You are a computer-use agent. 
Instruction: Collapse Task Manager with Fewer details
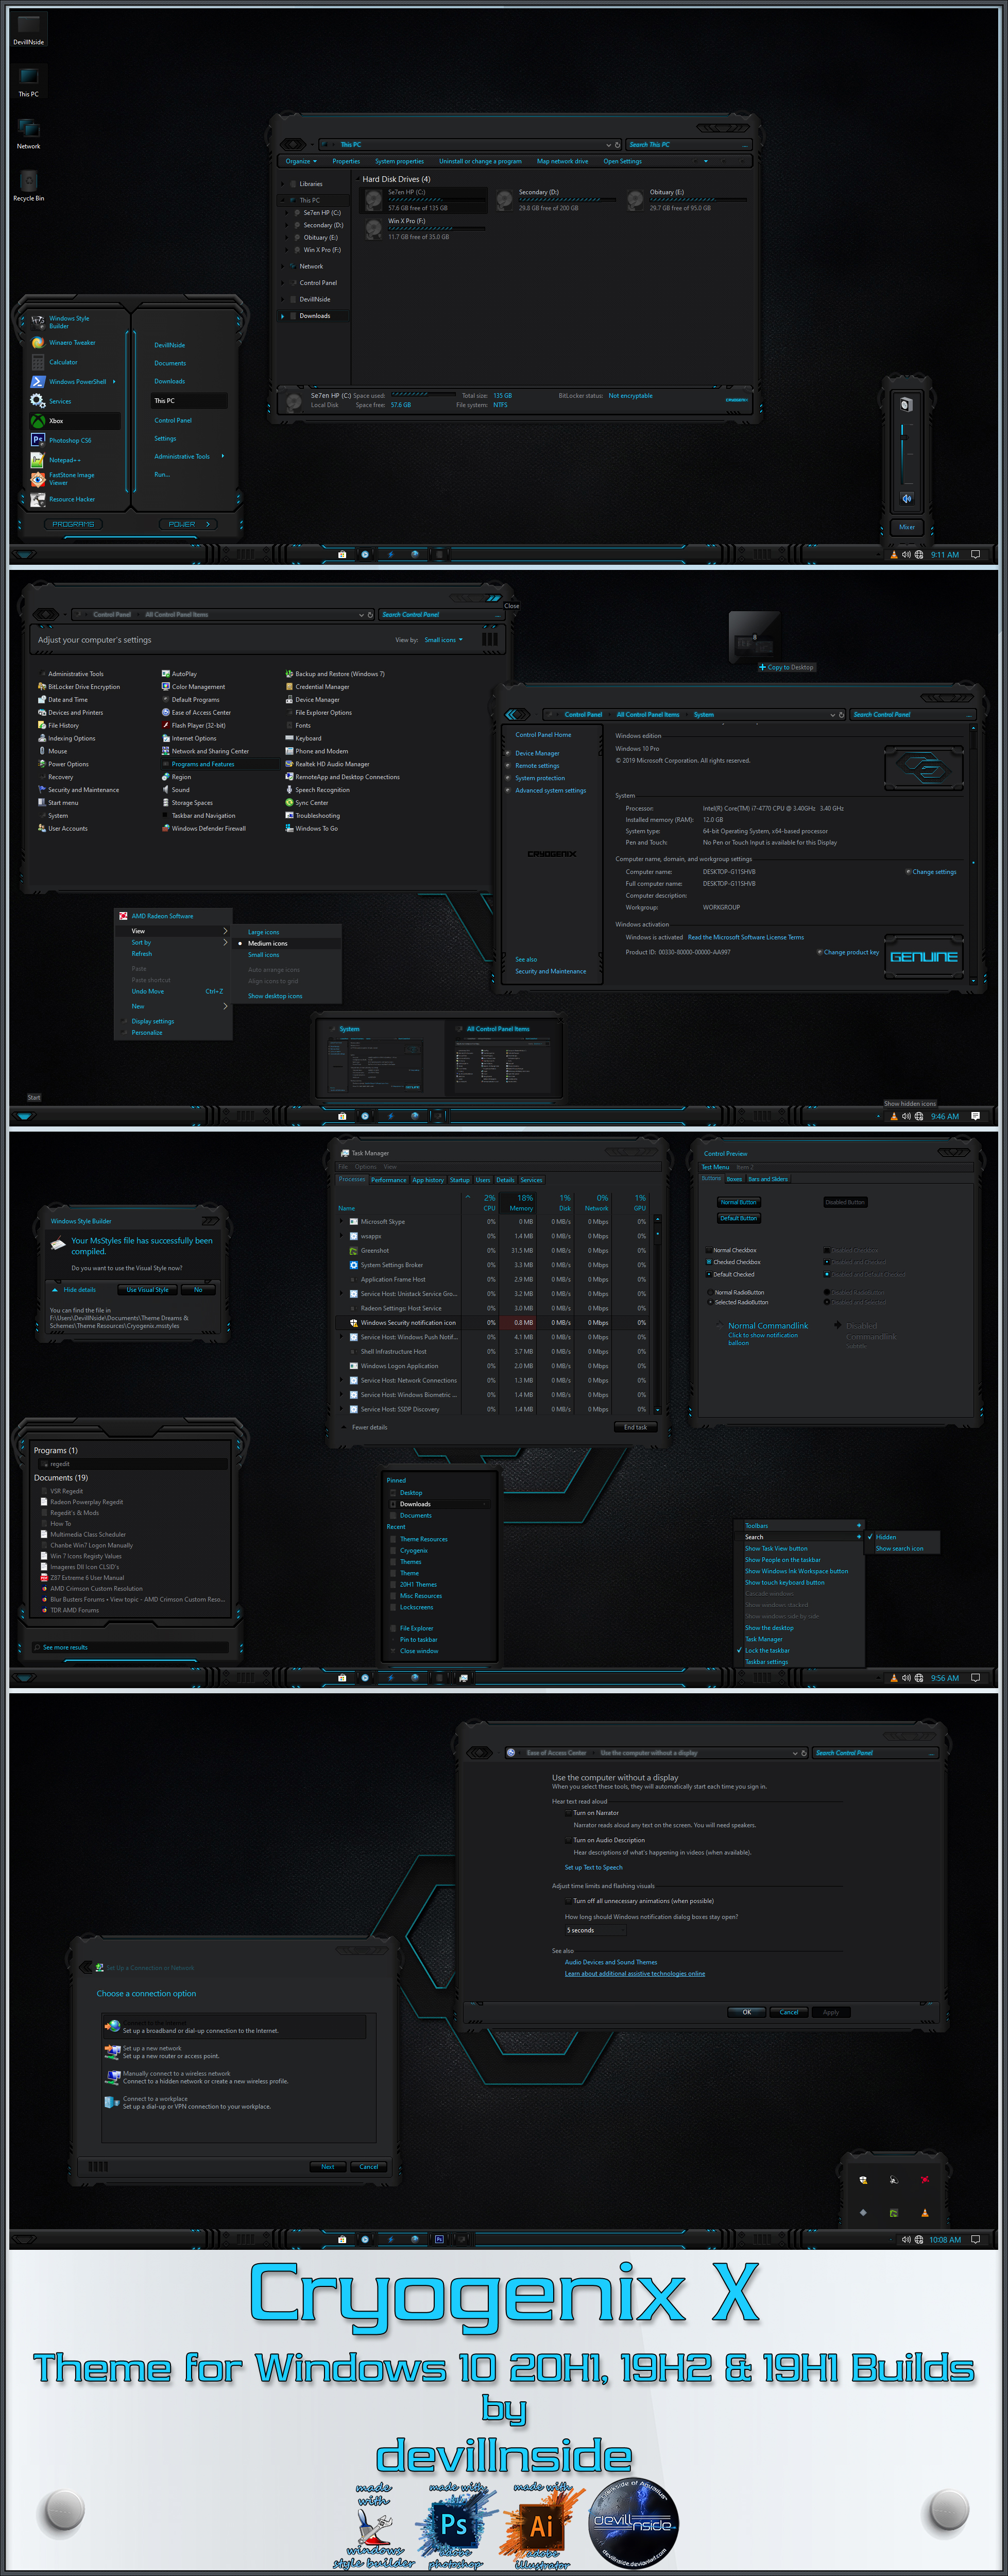pyautogui.click(x=365, y=1427)
